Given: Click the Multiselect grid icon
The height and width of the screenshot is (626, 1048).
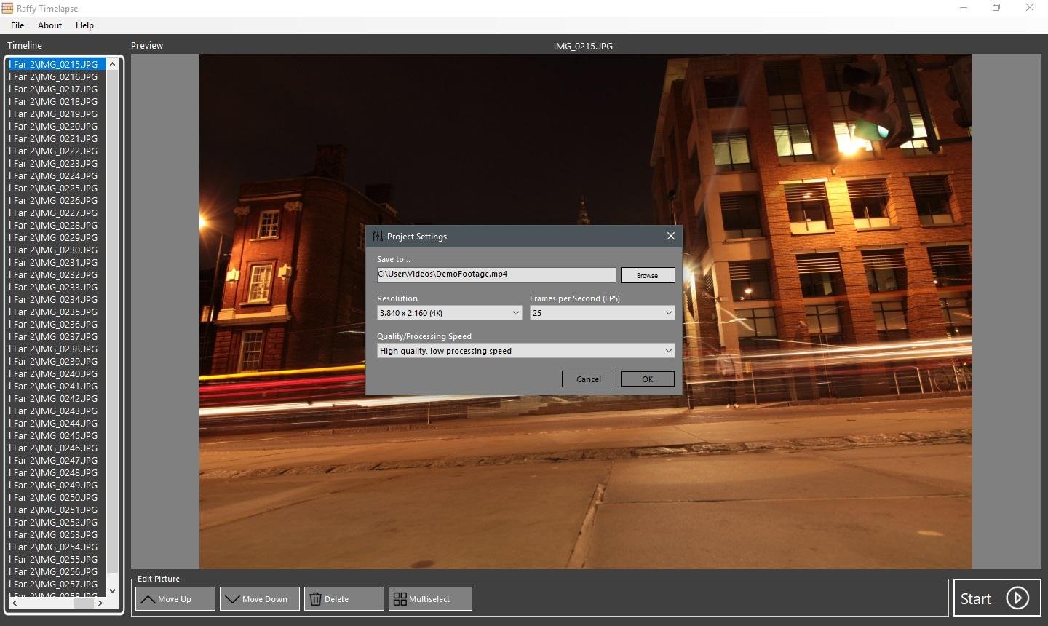Looking at the screenshot, I should coord(400,599).
